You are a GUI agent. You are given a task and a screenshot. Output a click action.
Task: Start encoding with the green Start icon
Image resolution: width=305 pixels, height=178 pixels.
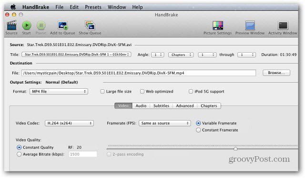(27, 25)
